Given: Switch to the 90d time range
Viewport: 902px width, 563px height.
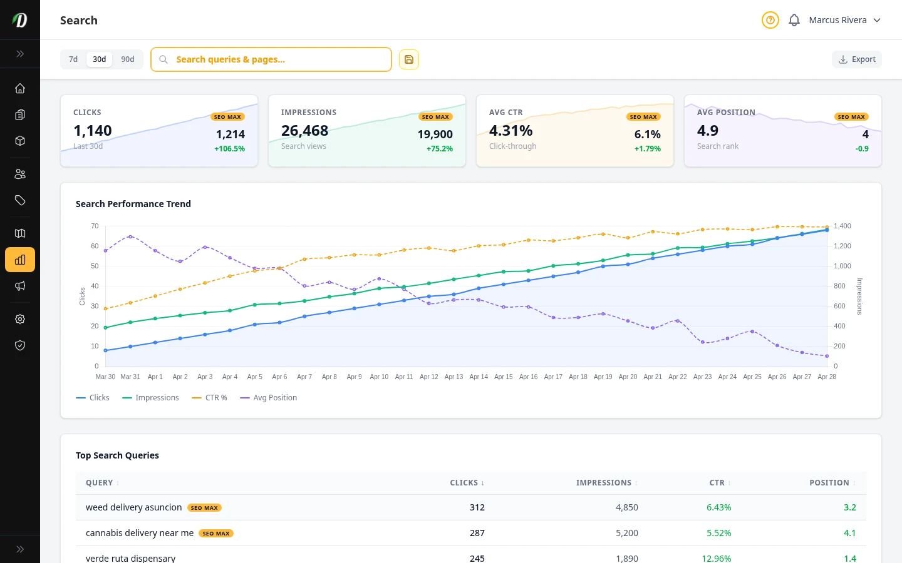Looking at the screenshot, I should [x=128, y=59].
